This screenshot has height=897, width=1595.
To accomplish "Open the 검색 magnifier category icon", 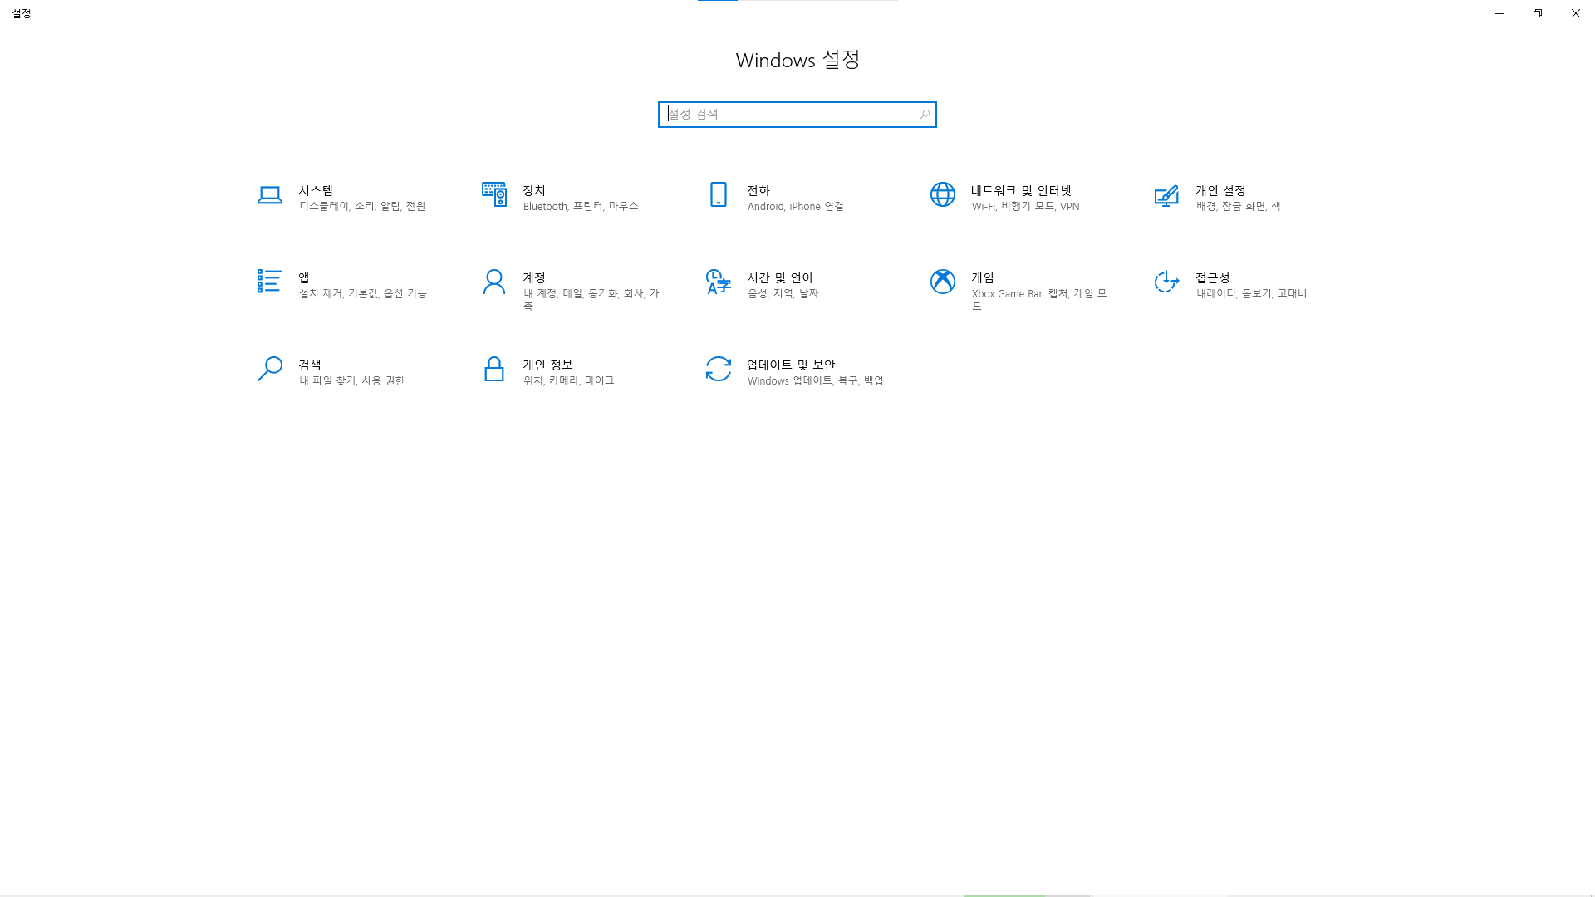I will 269,369.
